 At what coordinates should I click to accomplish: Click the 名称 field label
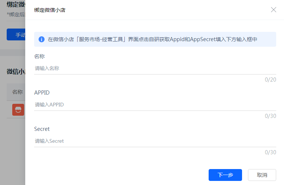pyautogui.click(x=39, y=56)
